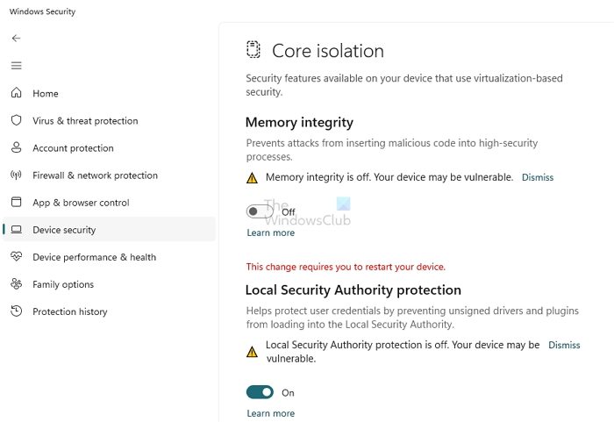Click the Home house icon
This screenshot has width=614, height=422.
(x=16, y=93)
